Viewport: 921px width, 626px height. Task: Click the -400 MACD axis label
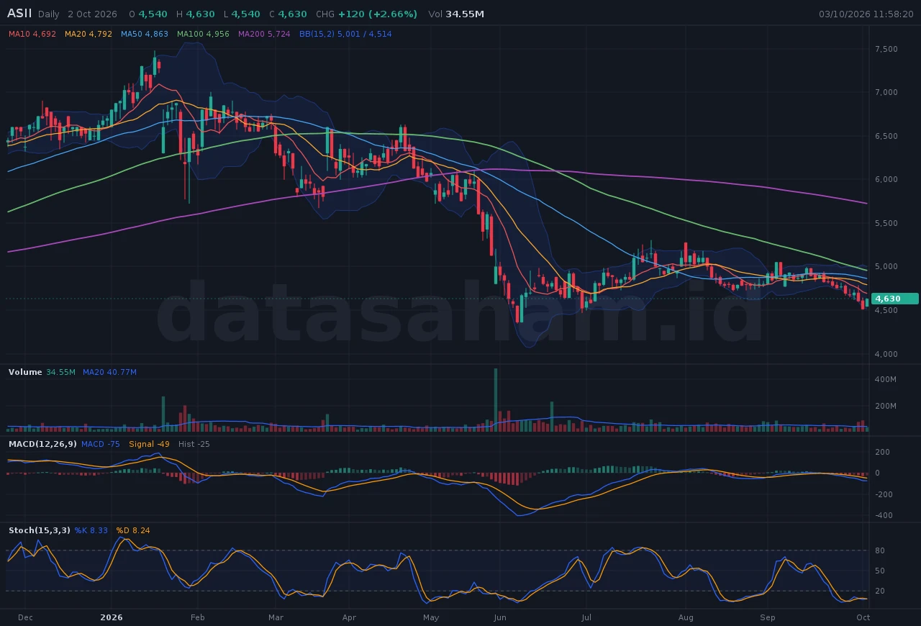point(882,515)
